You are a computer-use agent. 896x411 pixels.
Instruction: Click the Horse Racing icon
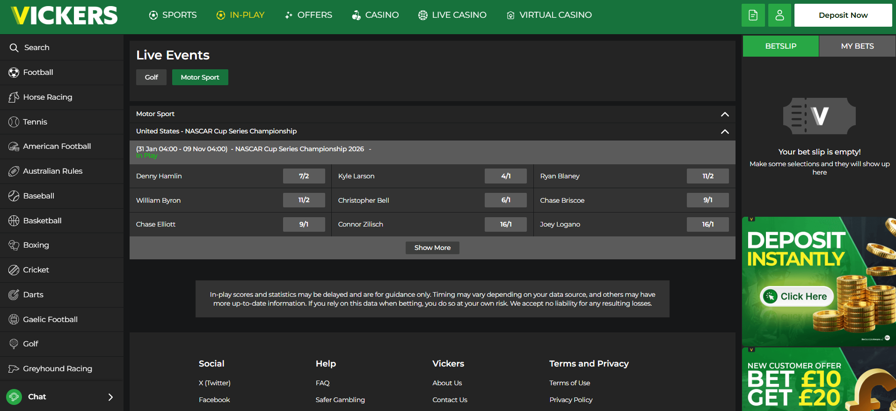click(x=14, y=97)
